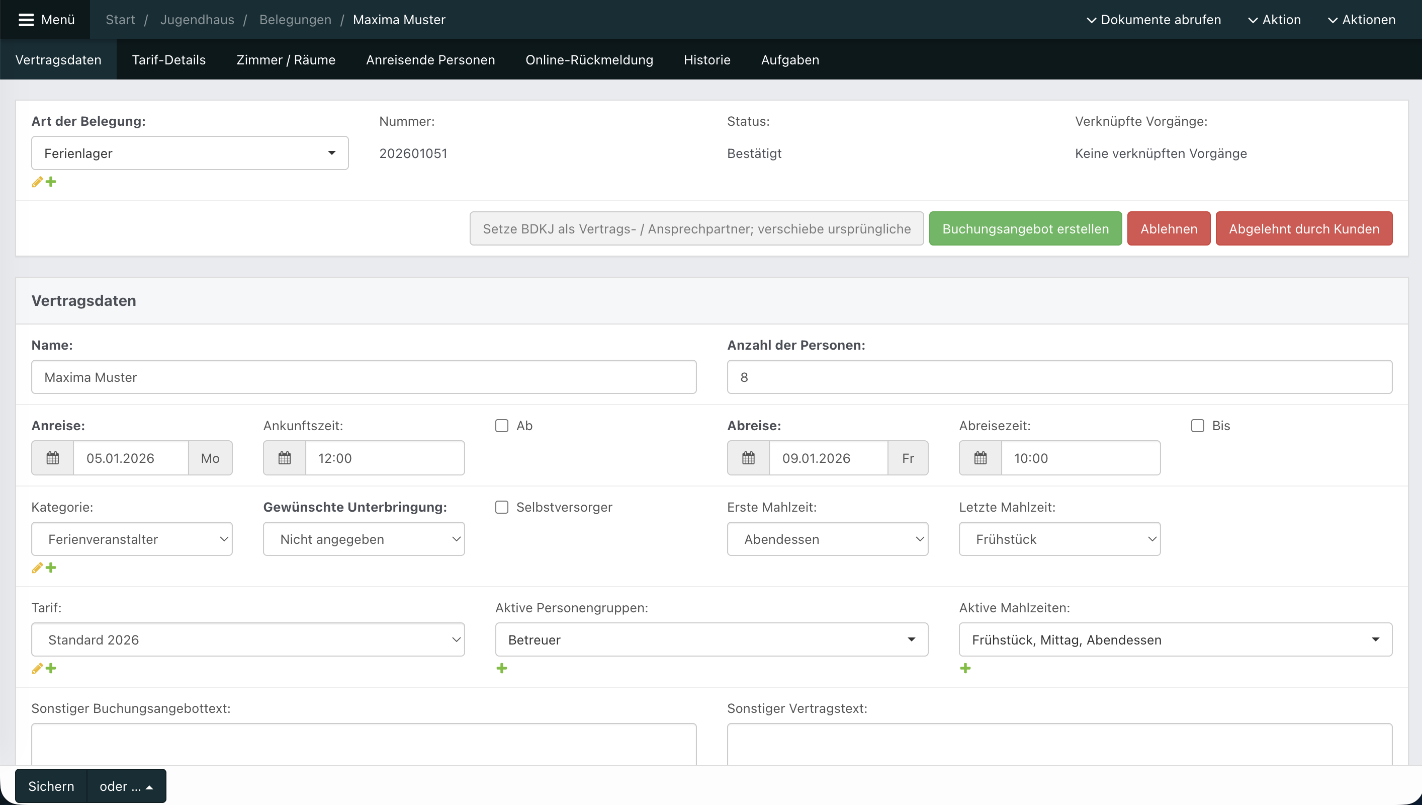Open Anreise date calendar icon
The width and height of the screenshot is (1422, 805).
[x=52, y=458]
